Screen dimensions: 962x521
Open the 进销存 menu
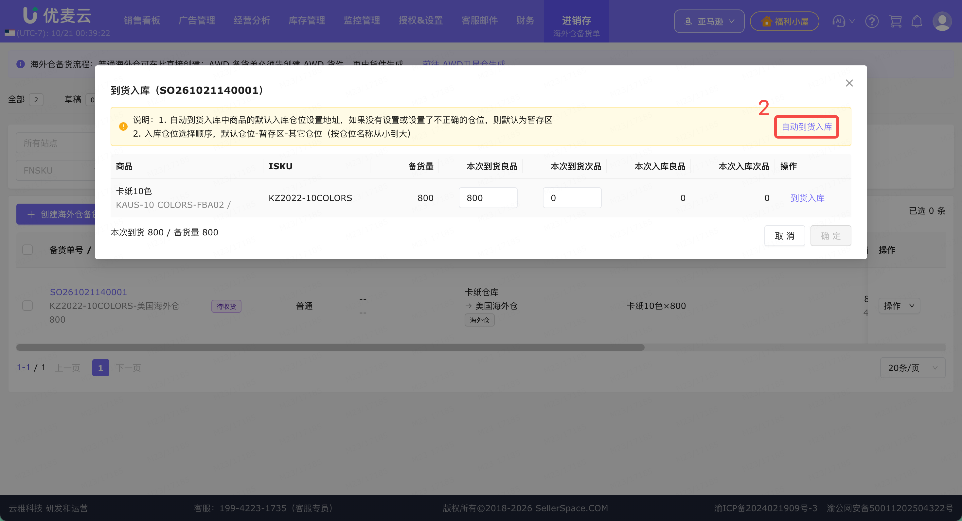(576, 21)
